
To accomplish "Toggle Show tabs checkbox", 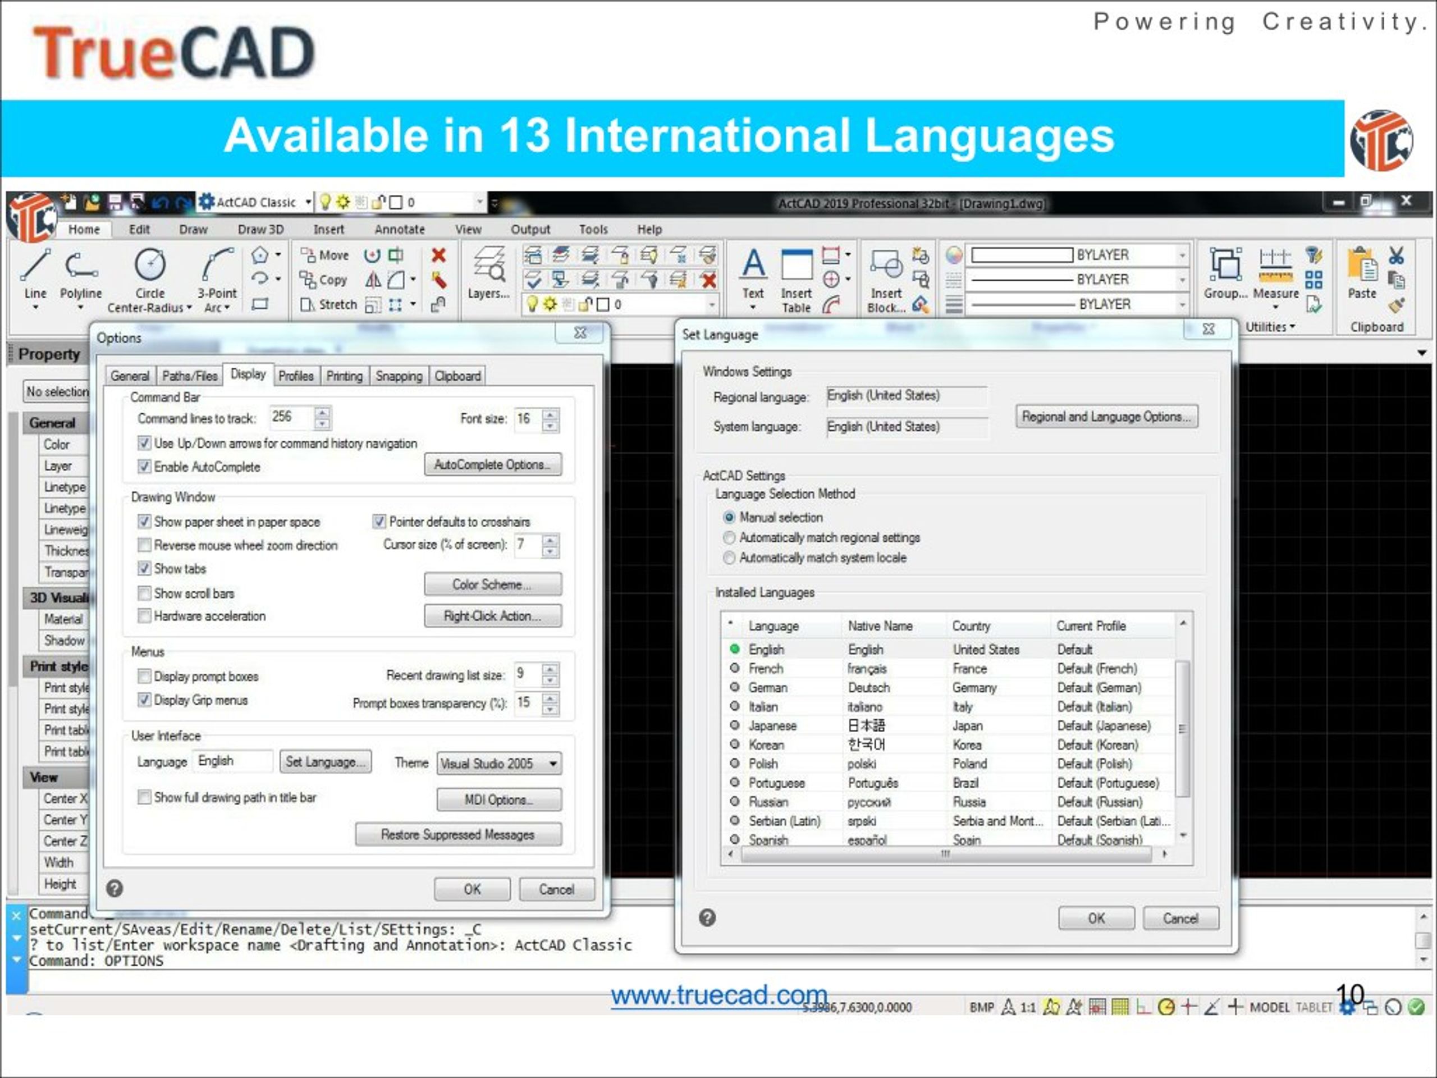I will click(144, 569).
